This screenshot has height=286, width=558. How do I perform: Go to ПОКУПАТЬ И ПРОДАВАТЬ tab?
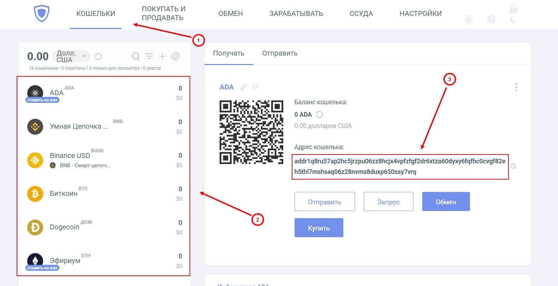point(163,13)
